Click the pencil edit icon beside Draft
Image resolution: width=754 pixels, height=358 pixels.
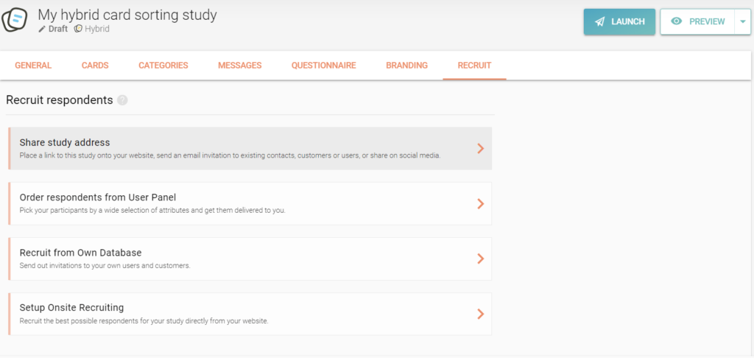click(42, 29)
